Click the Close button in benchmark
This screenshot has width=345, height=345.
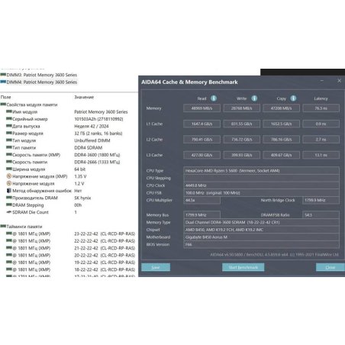tap(330, 267)
